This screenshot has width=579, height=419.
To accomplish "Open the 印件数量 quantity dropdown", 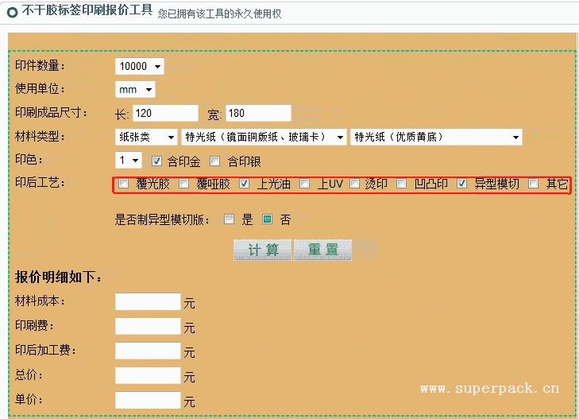I will (140, 67).
